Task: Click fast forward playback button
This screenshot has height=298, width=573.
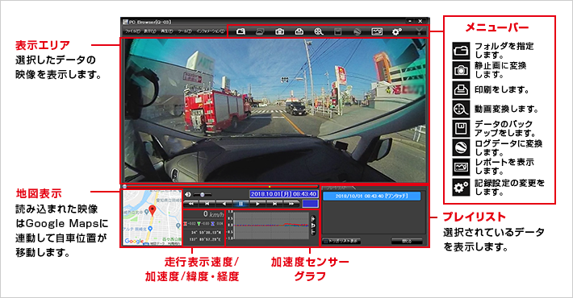Action: pyautogui.click(x=291, y=204)
